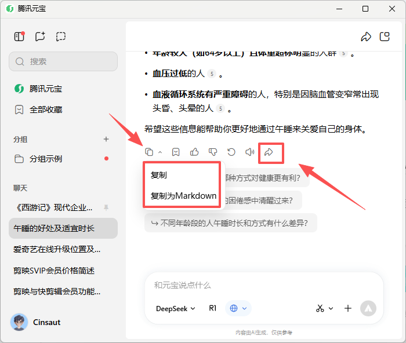Open citation 5 after 头昏、头晕的人
This screenshot has height=343, width=406.
(220, 108)
